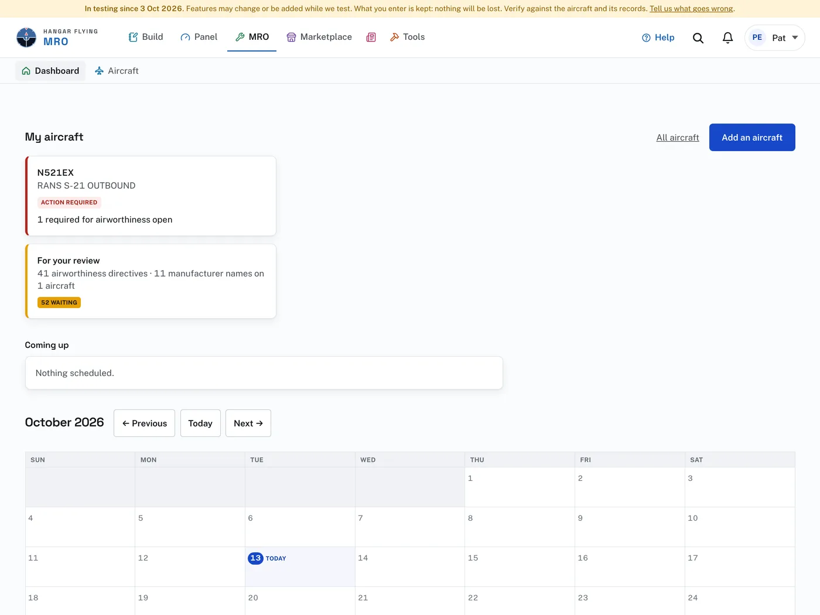Click the ACTION REQUIRED badge
Screen dimensions: 820x615
click(x=69, y=203)
